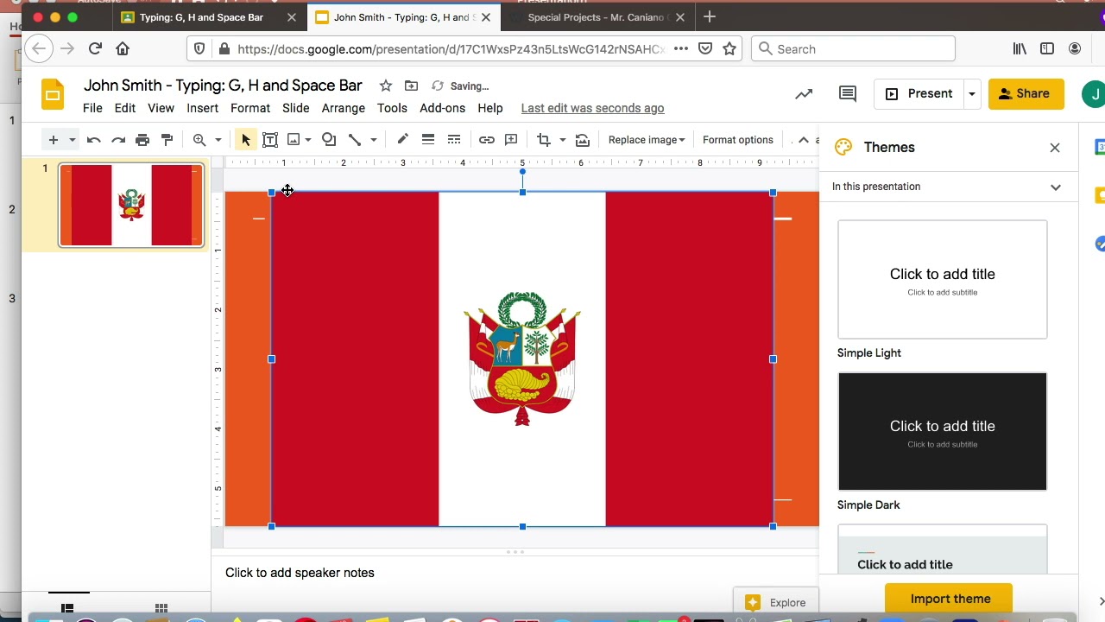1105x622 pixels.
Task: Insert a link
Action: coord(487,140)
